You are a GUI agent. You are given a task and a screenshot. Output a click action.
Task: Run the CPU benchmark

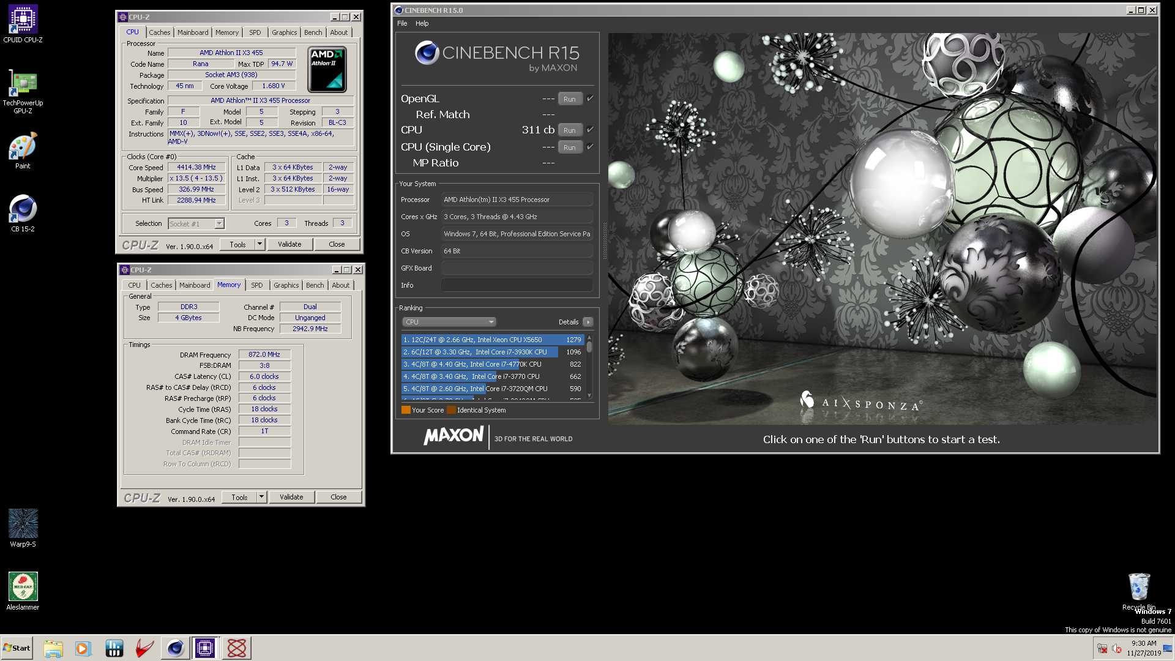pos(570,130)
